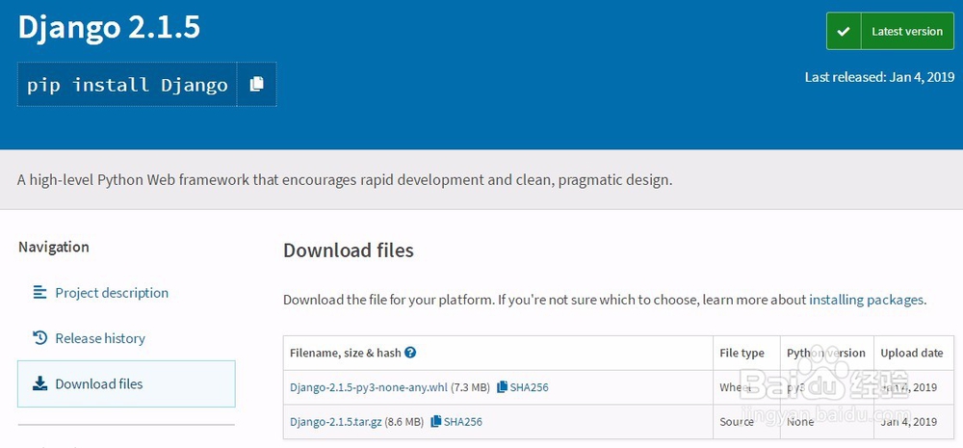The width and height of the screenshot is (963, 448).
Task: Click the Upload date column header
Action: (911, 353)
